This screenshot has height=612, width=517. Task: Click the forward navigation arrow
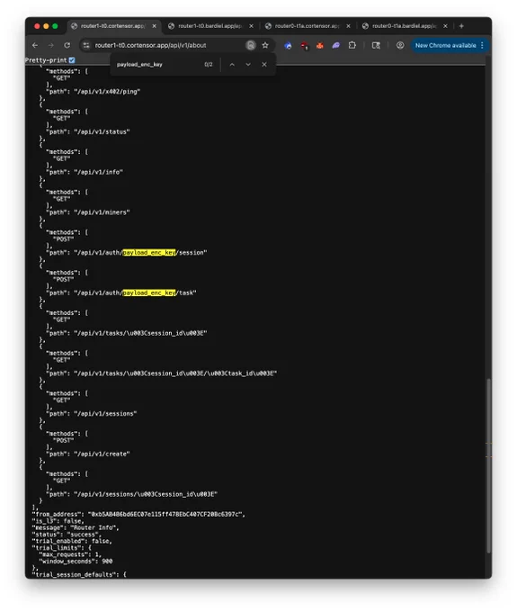(x=51, y=45)
